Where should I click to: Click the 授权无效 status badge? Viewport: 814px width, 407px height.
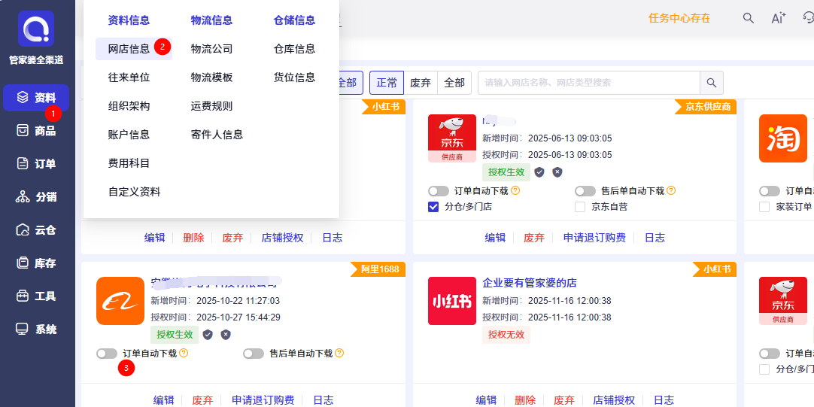(x=506, y=335)
